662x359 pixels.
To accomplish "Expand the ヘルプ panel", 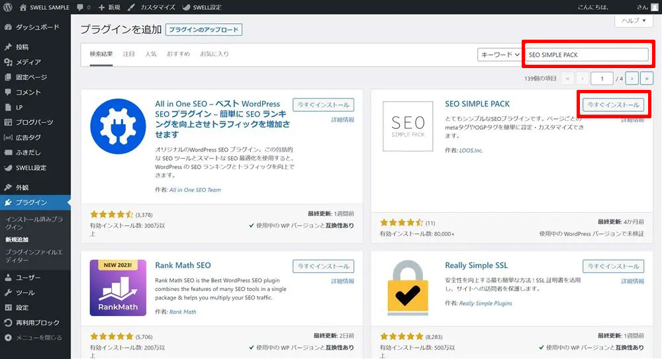I will (633, 21).
